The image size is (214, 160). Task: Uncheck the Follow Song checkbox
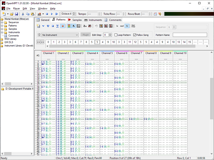click(135, 35)
